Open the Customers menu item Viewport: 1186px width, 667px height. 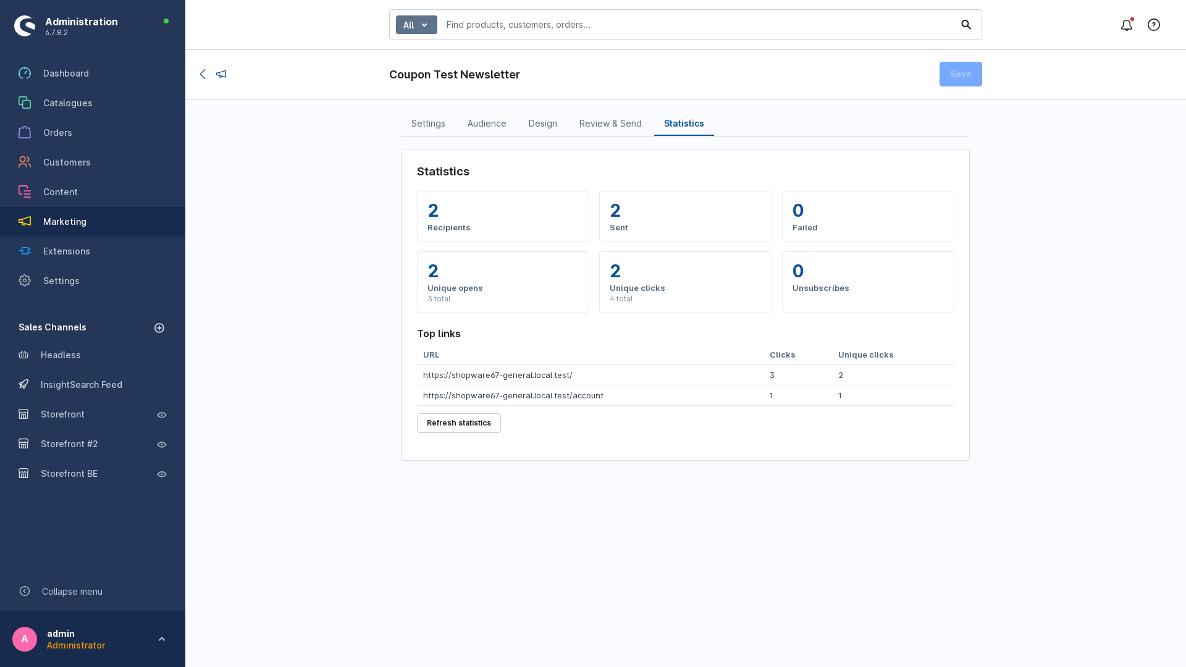93,162
